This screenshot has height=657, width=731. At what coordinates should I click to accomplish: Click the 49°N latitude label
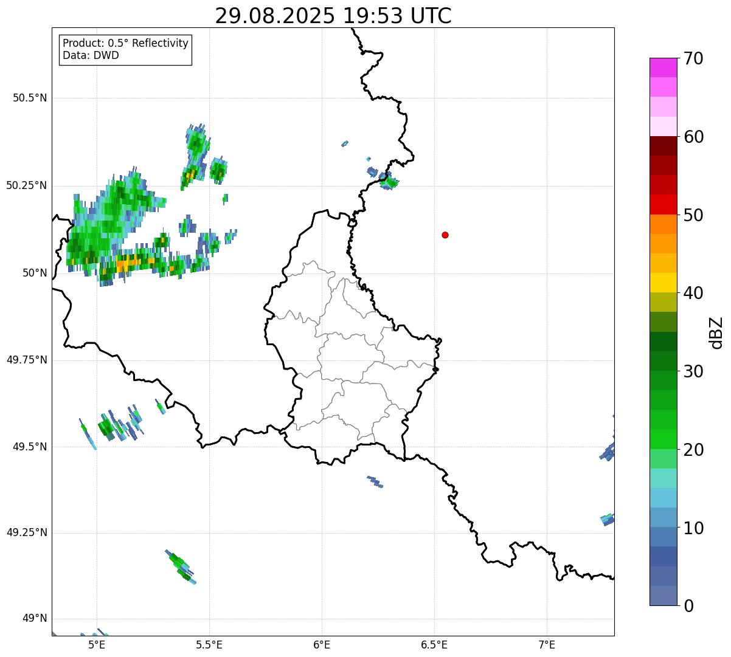click(35, 618)
